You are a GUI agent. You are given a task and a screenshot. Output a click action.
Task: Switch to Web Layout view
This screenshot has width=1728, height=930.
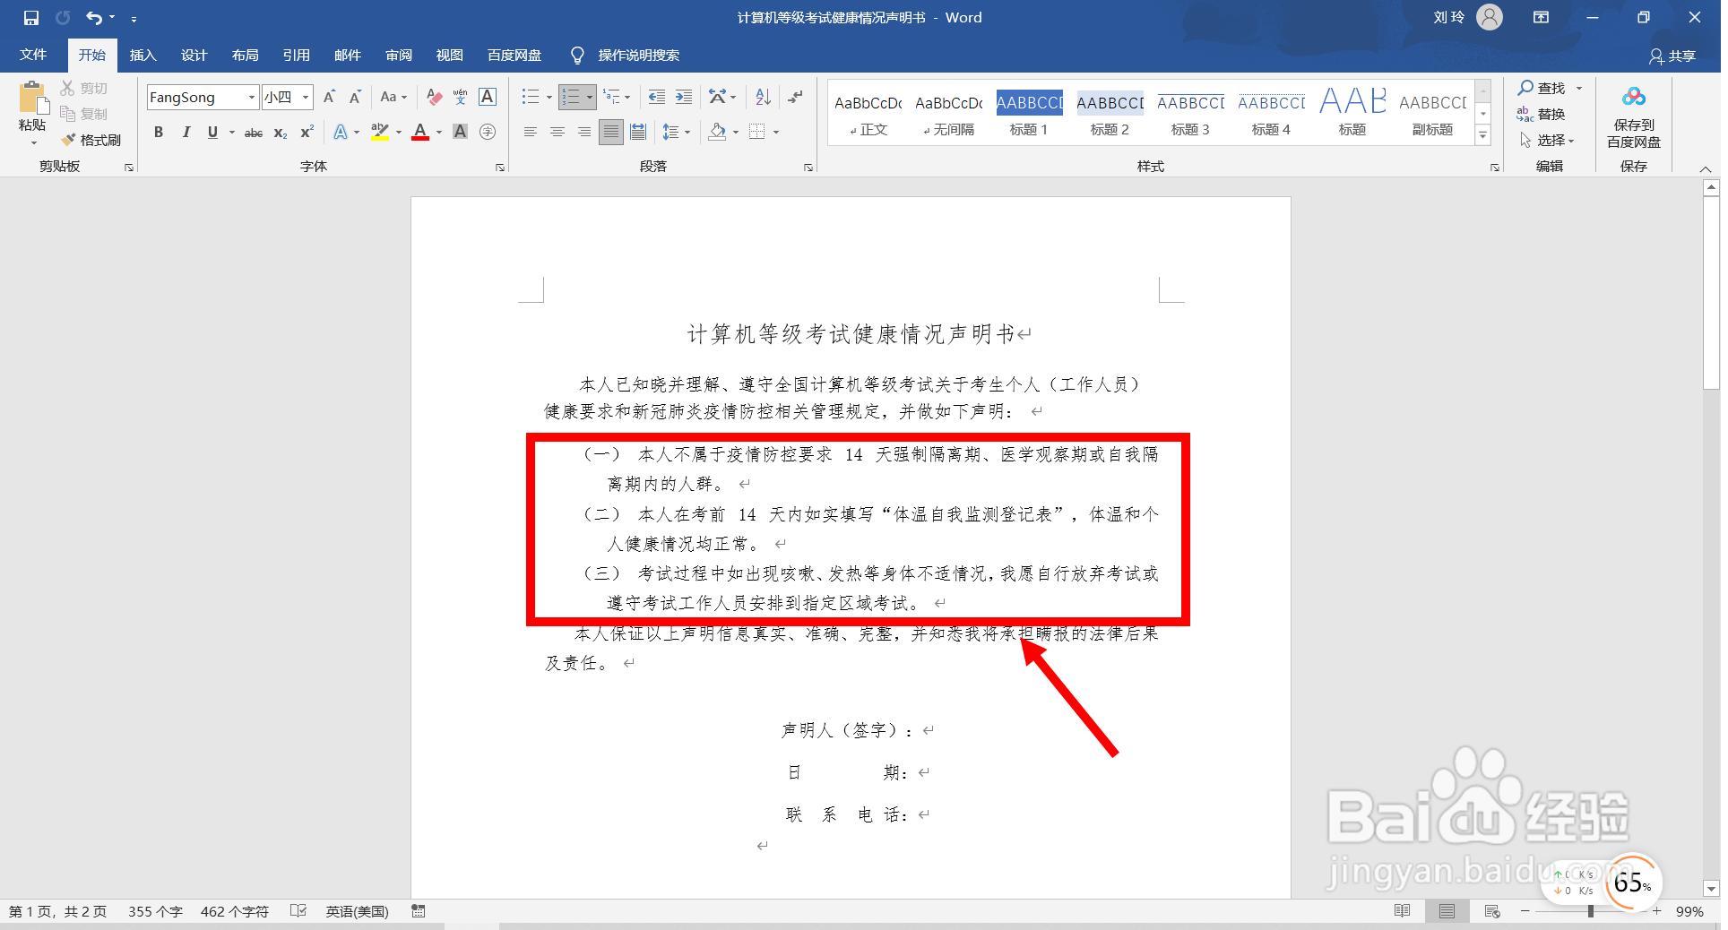pos(1492,911)
